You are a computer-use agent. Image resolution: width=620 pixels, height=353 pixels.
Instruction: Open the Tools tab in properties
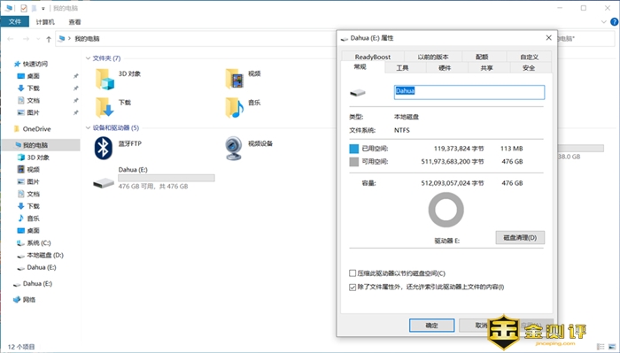pos(402,68)
